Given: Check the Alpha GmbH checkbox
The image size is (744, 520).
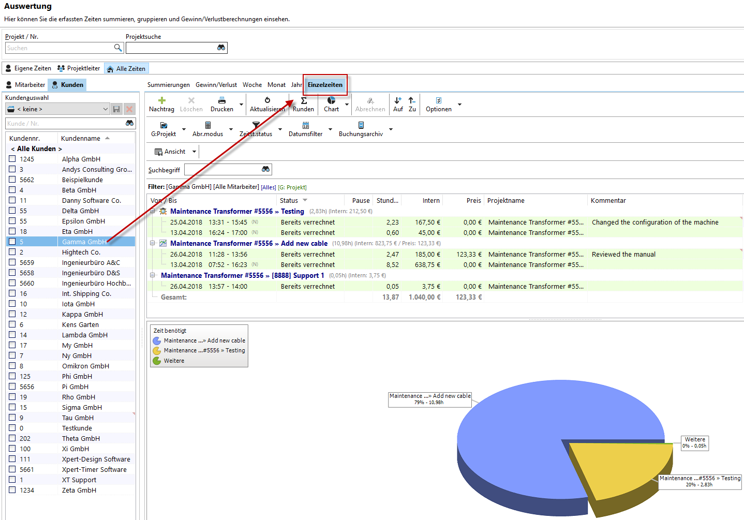Looking at the screenshot, I should pos(12,159).
